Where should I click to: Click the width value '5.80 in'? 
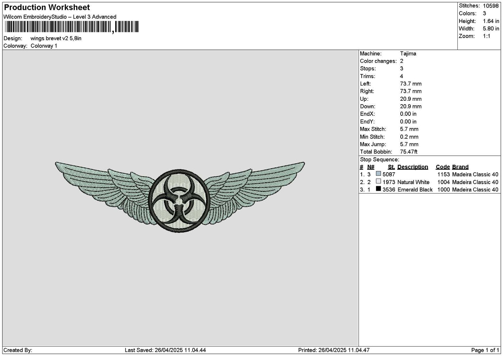coord(491,29)
